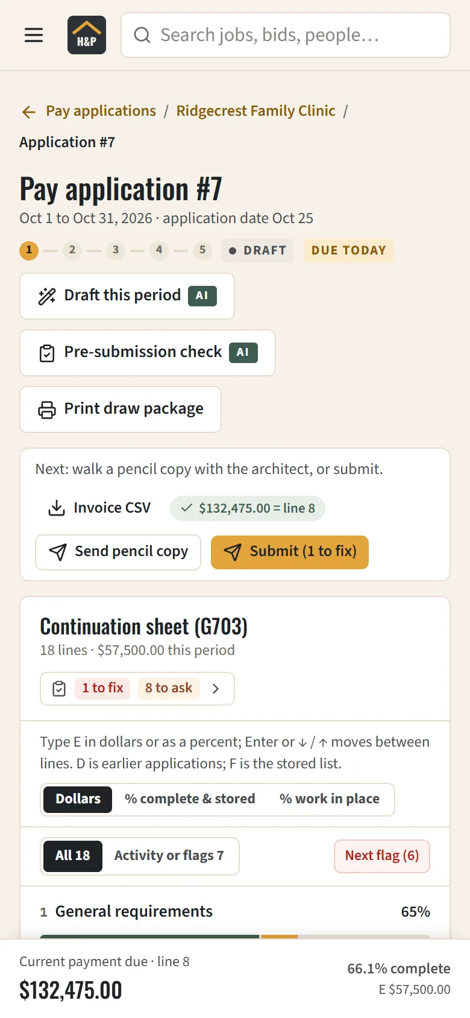
Task: Download the Invoice CSV
Action: (x=99, y=508)
